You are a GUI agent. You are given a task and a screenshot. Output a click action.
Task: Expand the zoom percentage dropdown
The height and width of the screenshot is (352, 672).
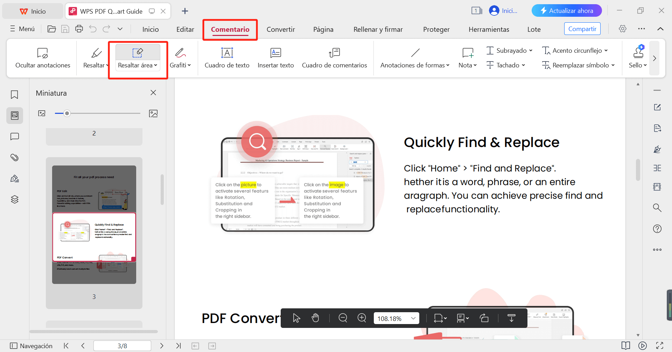pyautogui.click(x=413, y=318)
